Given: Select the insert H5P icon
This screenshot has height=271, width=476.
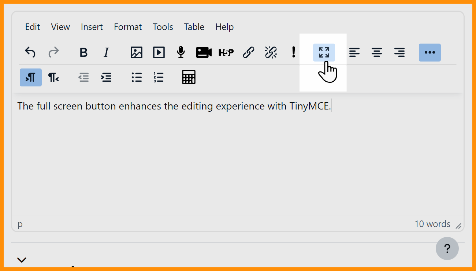Looking at the screenshot, I should (x=226, y=52).
